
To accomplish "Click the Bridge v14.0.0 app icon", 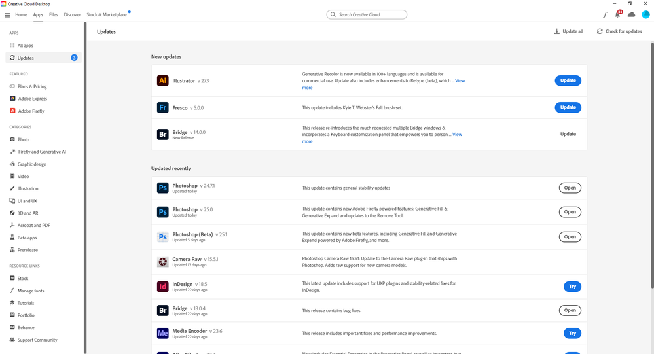I will coord(162,134).
